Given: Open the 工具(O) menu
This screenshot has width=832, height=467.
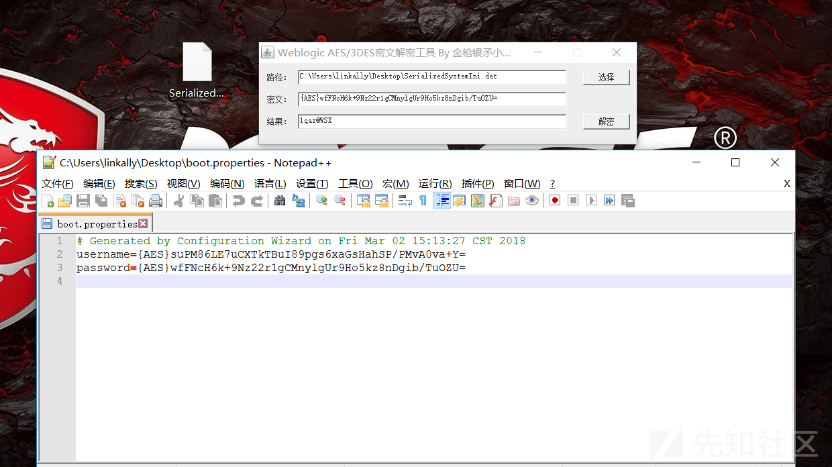Looking at the screenshot, I should (x=356, y=184).
